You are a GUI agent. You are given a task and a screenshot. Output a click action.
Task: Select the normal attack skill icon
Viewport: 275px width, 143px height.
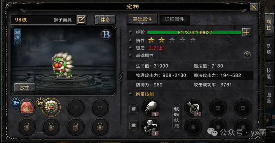pyautogui.click(x=150, y=108)
